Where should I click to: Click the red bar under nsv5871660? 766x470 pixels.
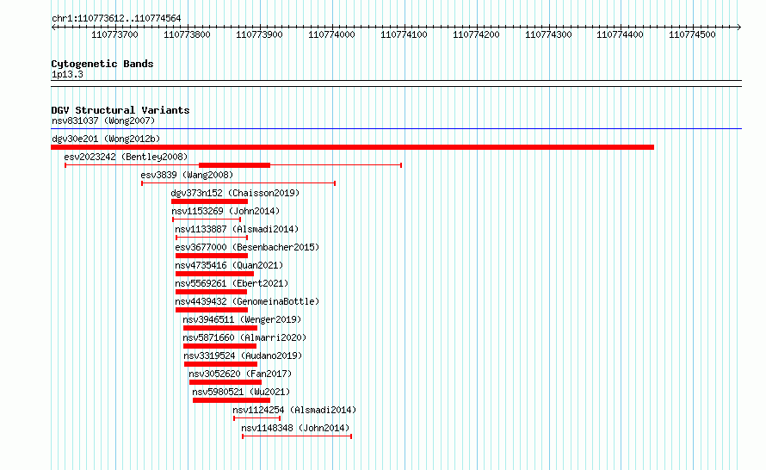219,346
